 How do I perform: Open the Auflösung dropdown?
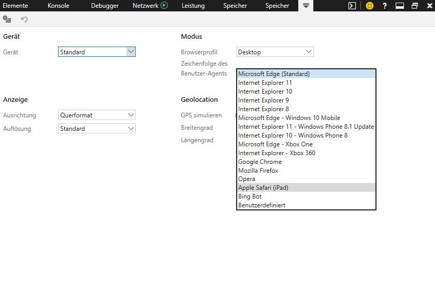coord(97,128)
